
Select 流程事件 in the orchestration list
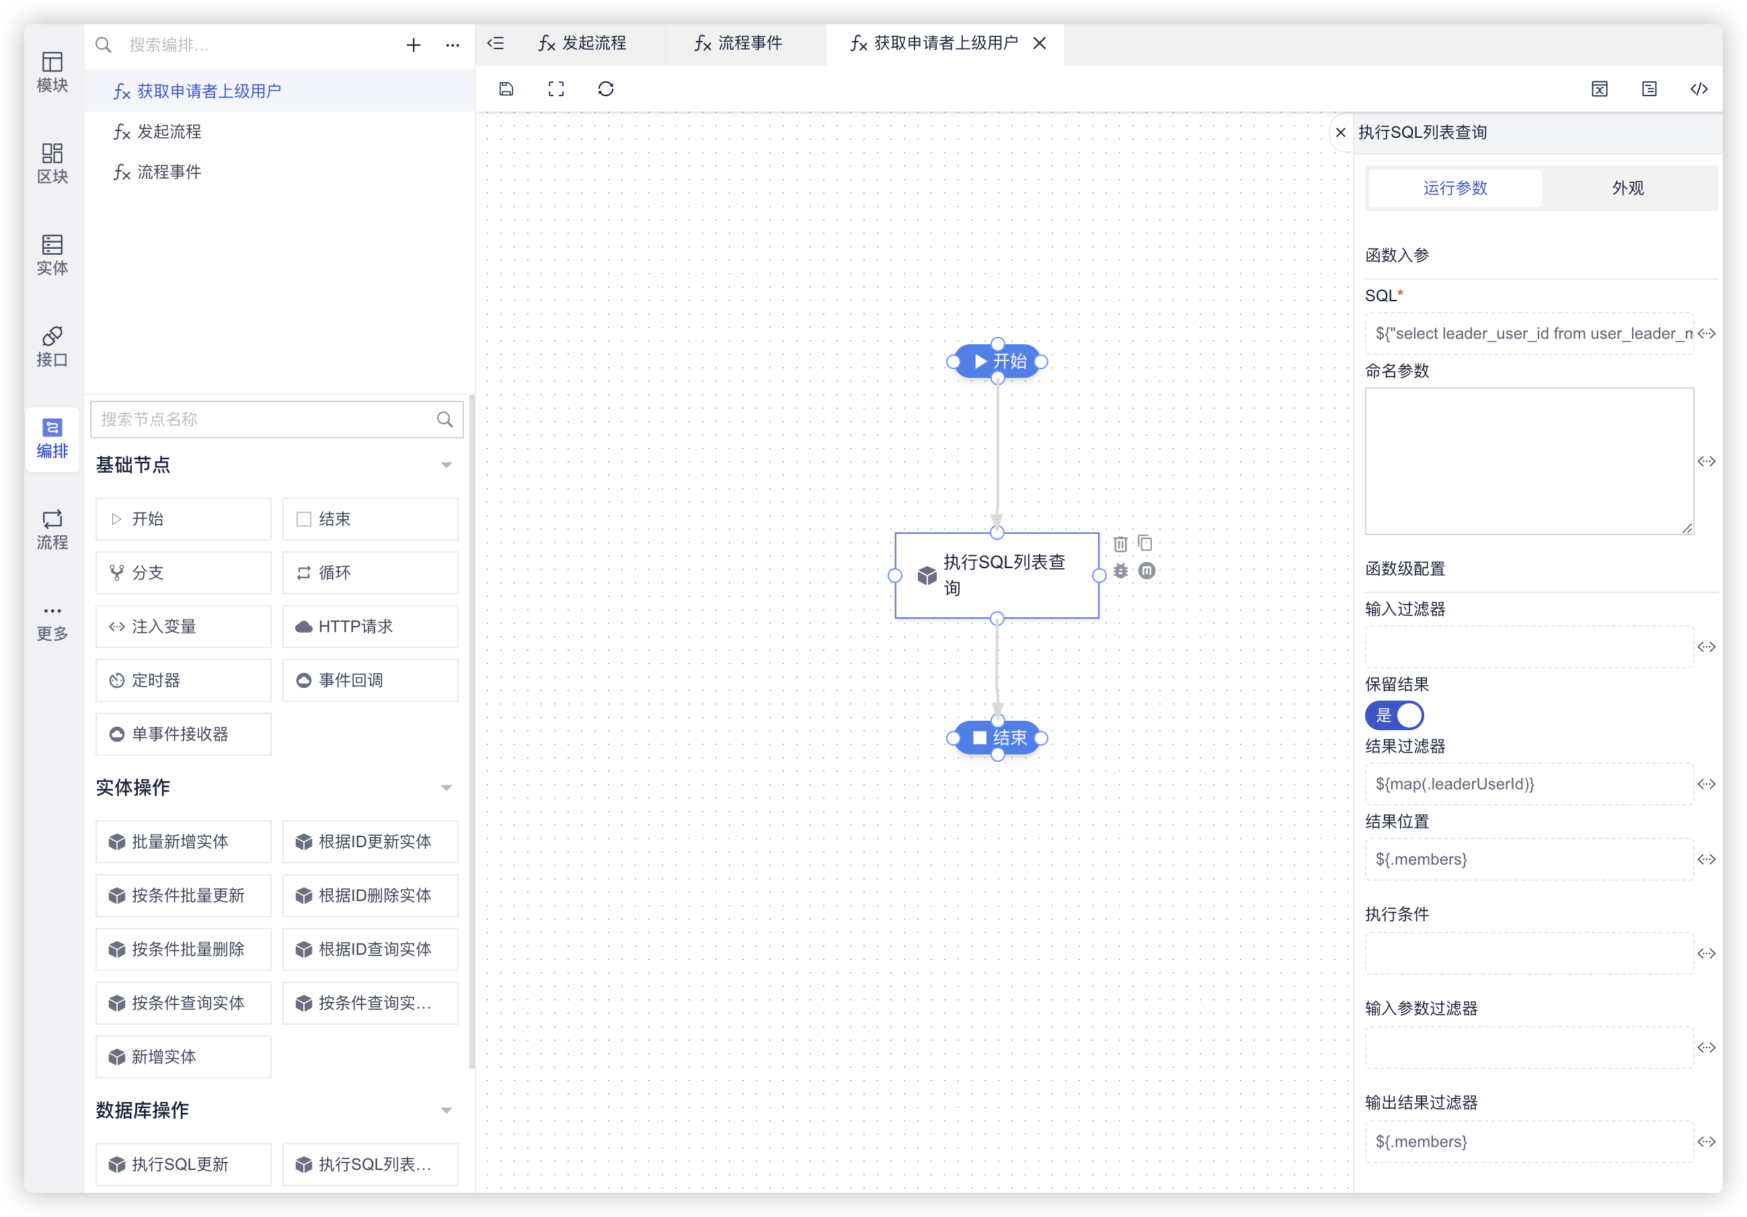(x=169, y=172)
